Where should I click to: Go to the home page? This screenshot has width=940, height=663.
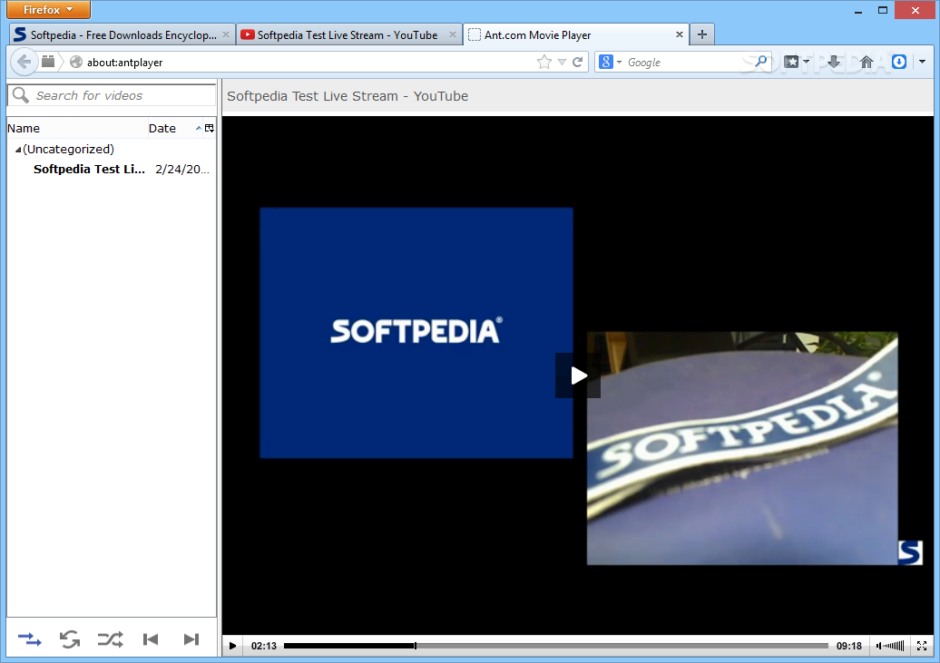tap(867, 62)
